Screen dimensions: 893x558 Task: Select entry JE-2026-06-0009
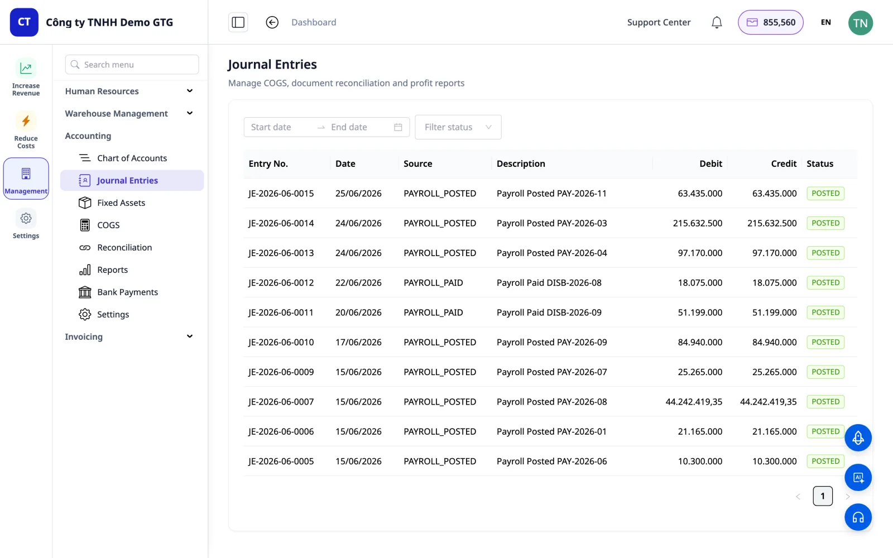[281, 372]
